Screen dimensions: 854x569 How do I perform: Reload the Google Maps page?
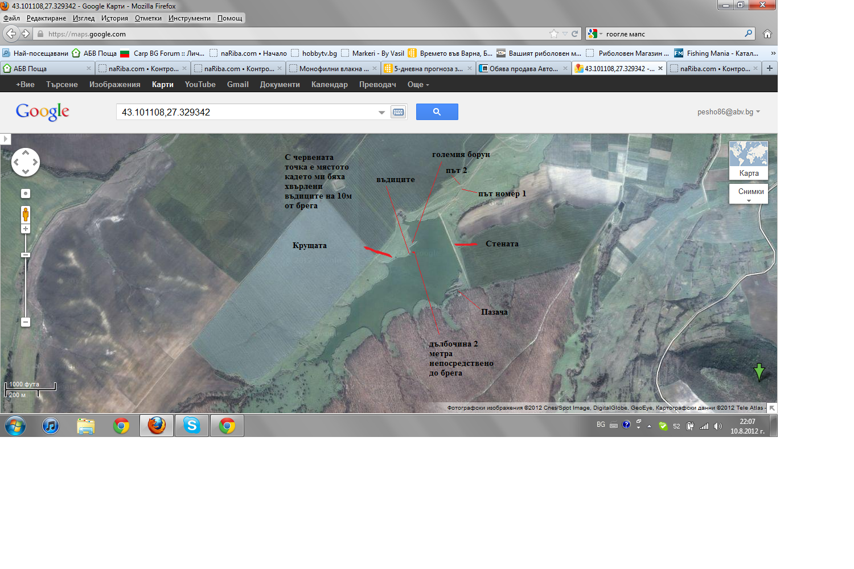click(575, 34)
